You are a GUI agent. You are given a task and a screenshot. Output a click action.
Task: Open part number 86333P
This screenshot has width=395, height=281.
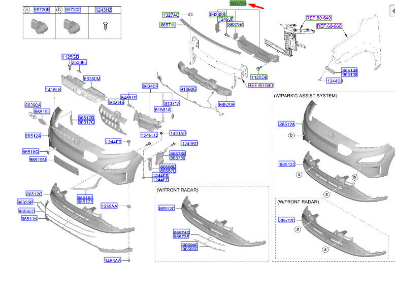(25, 202)
